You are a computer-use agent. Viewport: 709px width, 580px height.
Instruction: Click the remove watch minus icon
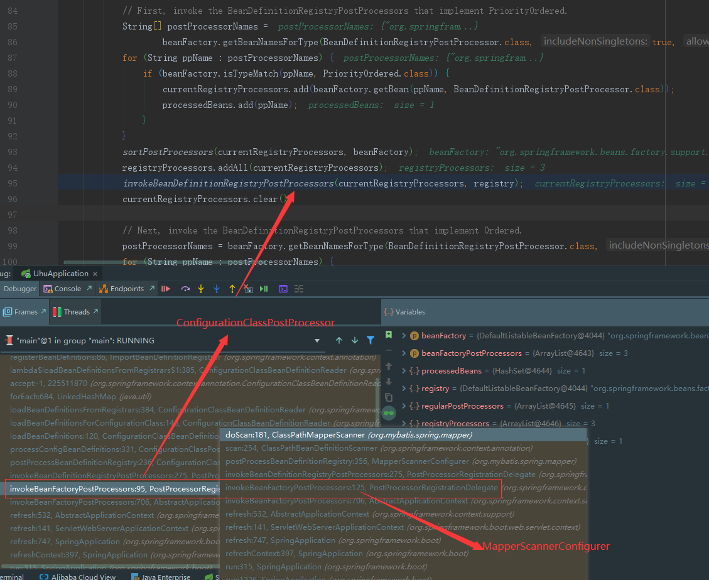[x=389, y=350]
